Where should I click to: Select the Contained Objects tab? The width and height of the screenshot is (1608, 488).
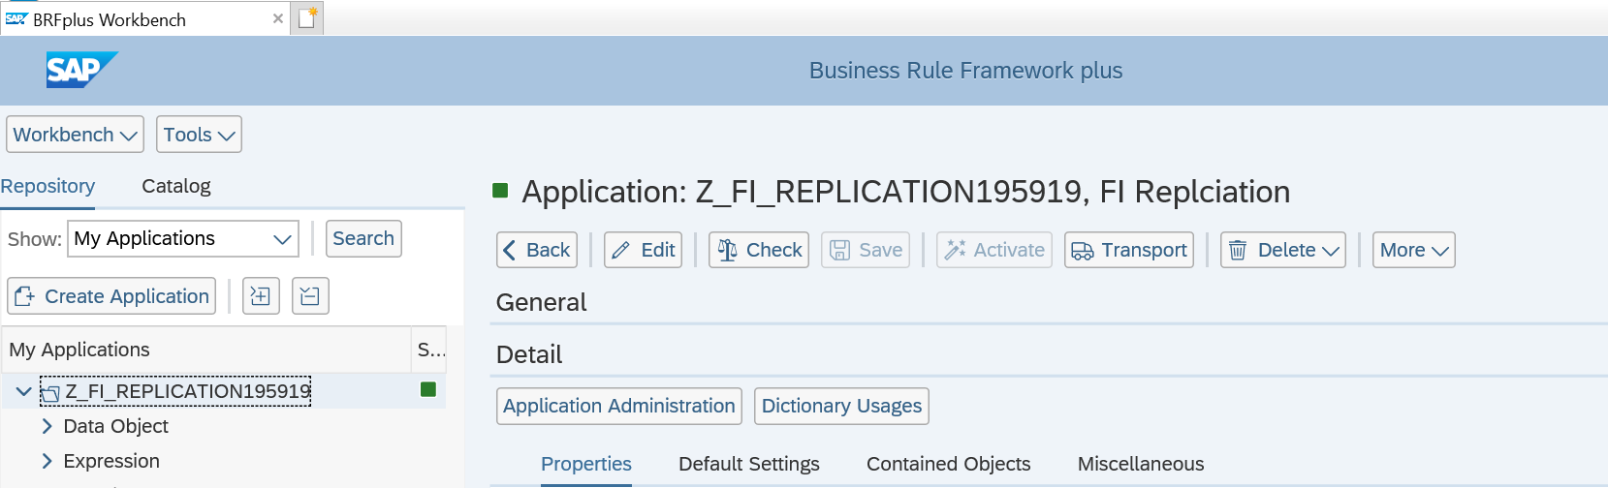[x=949, y=464]
